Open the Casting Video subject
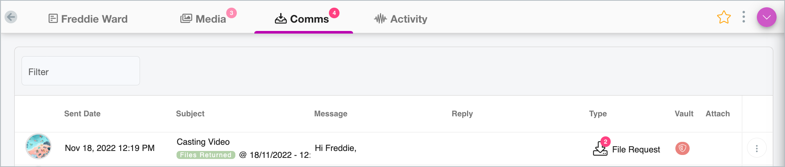 coord(203,142)
